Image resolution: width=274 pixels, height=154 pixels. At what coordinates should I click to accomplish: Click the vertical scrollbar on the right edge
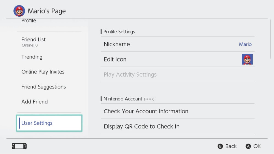pyautogui.click(x=270, y=38)
